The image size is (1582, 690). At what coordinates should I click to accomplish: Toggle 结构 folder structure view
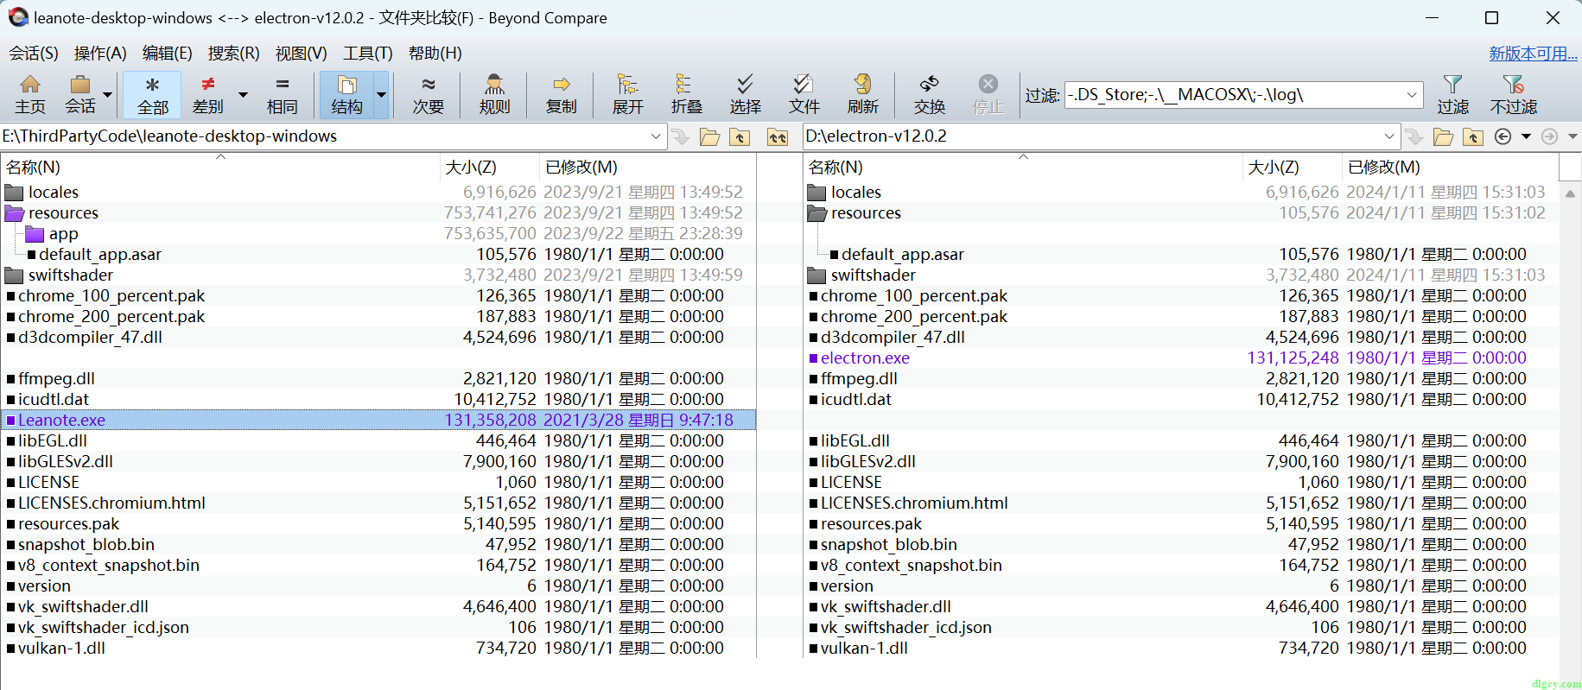(x=346, y=95)
